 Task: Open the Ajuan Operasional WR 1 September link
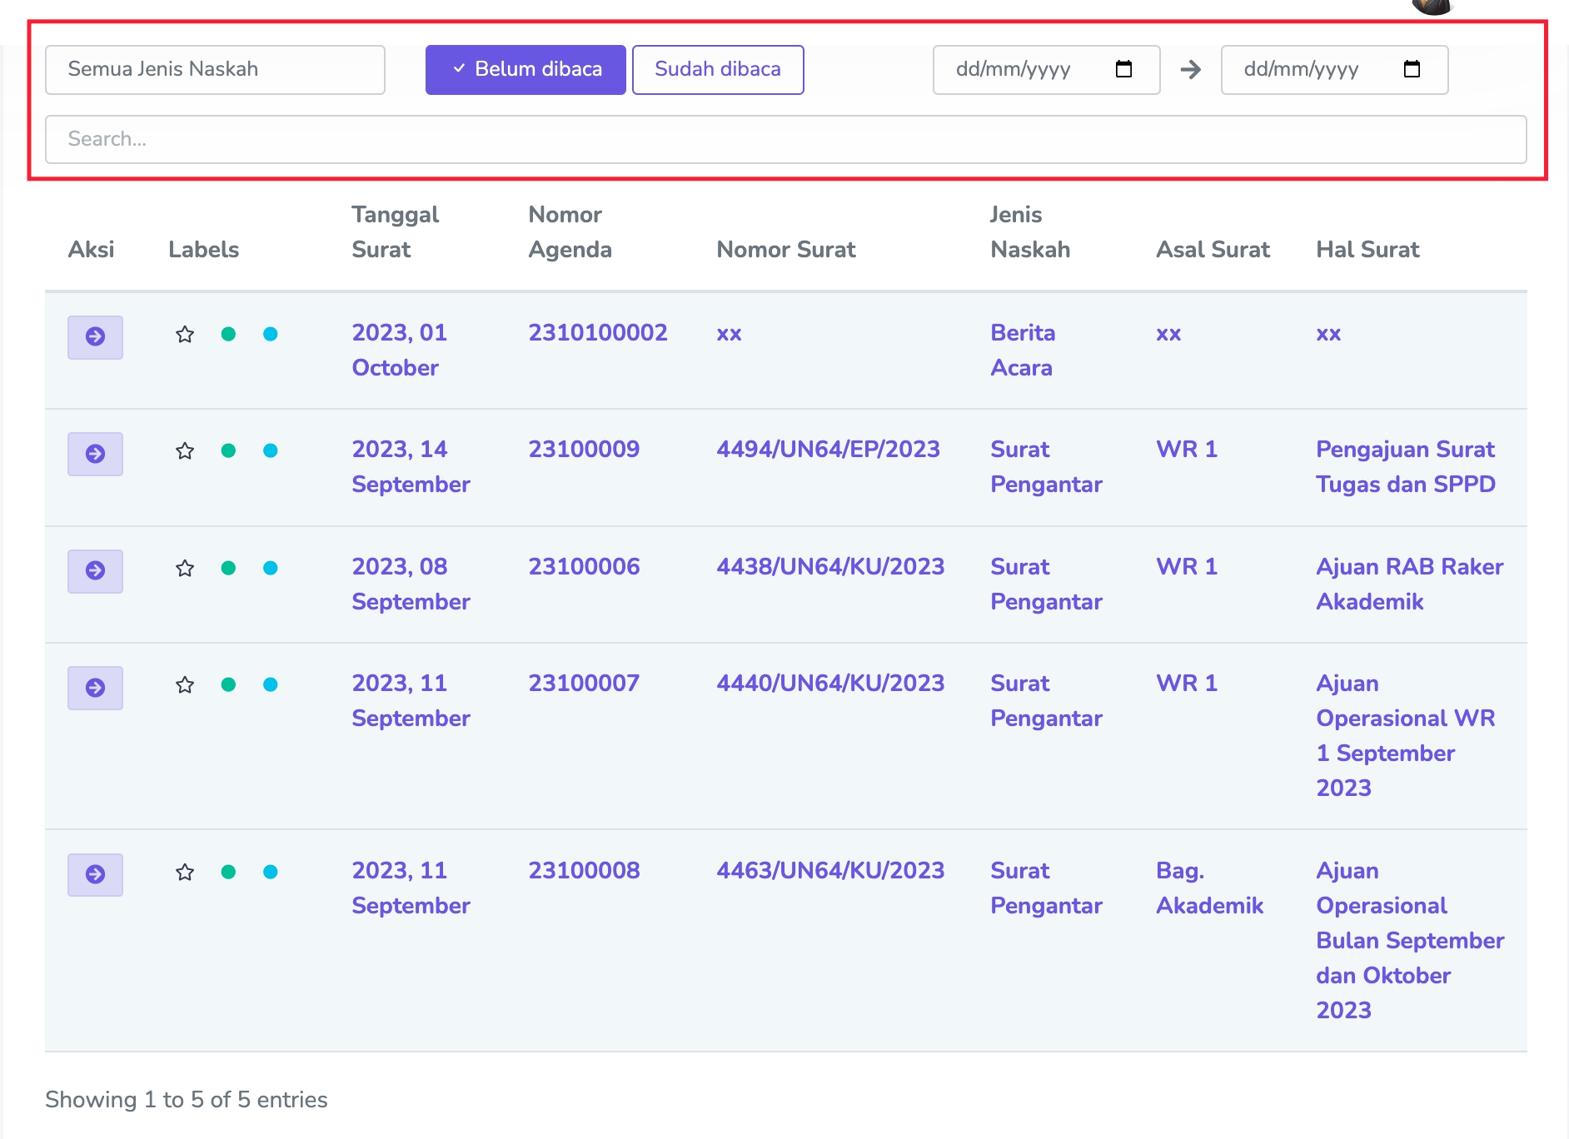pyautogui.click(x=1405, y=735)
